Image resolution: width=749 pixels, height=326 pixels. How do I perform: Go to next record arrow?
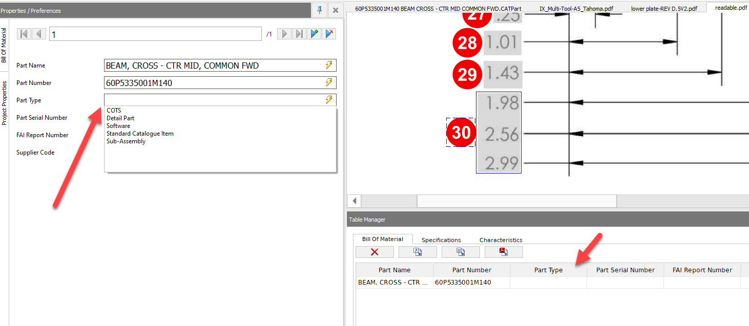coord(284,34)
